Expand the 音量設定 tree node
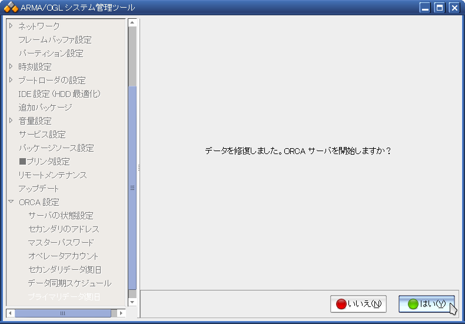 pyautogui.click(x=11, y=121)
